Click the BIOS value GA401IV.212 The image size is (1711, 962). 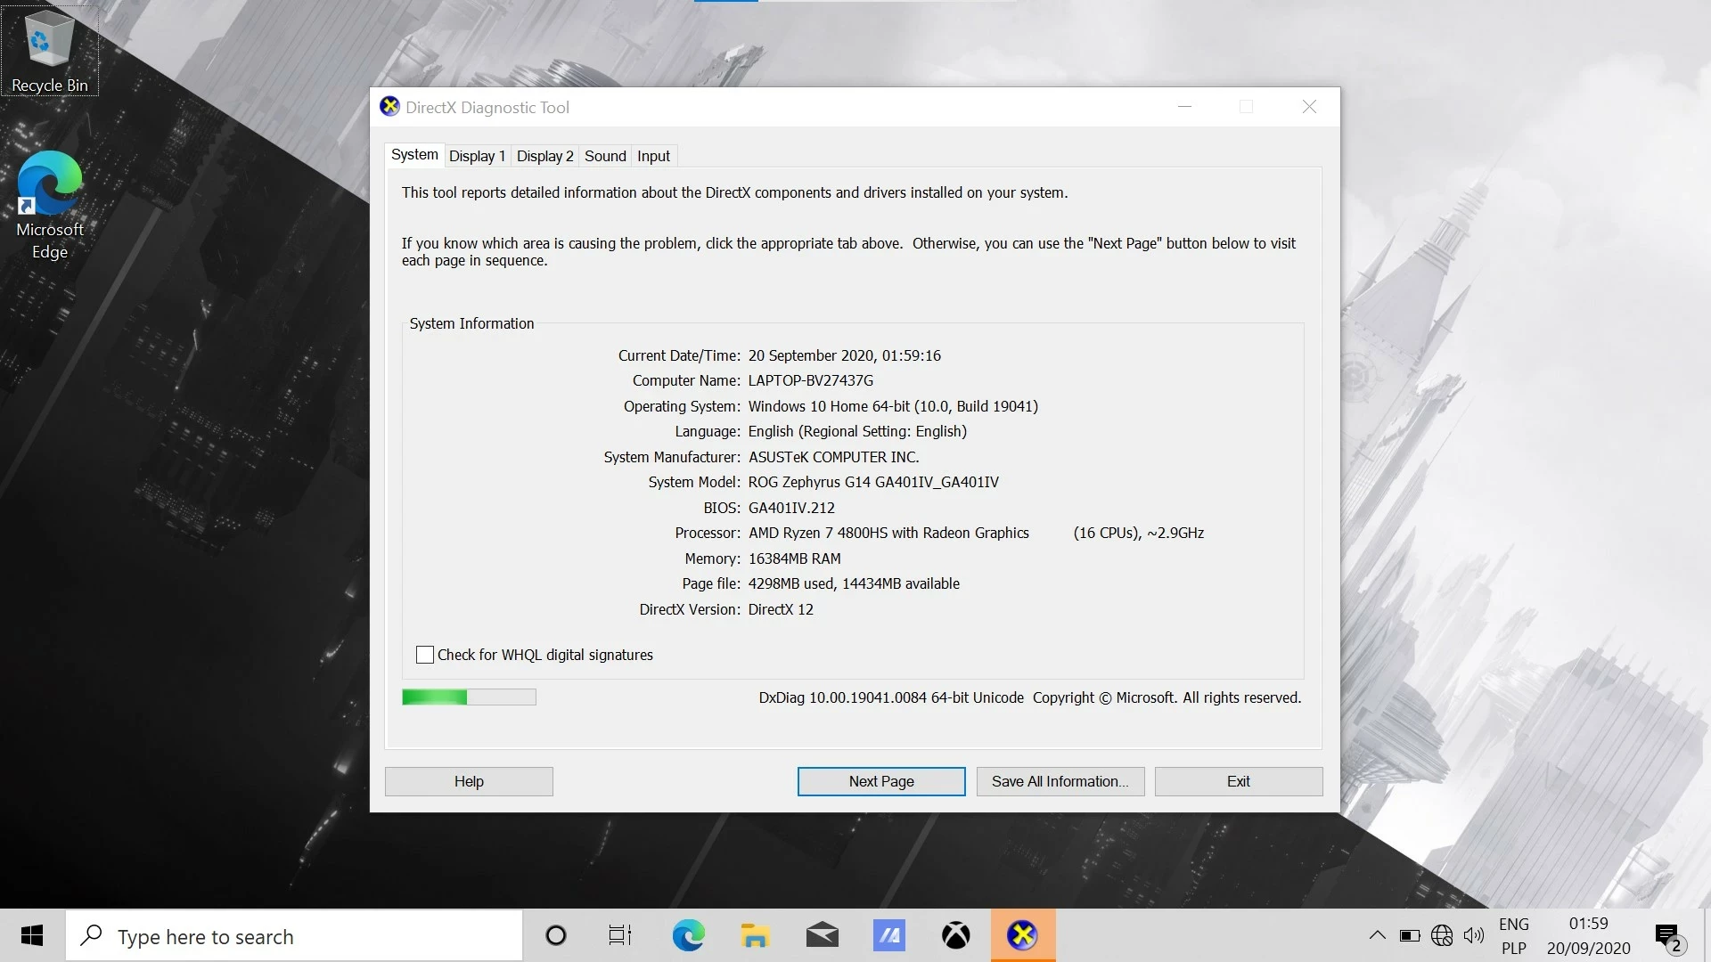tap(791, 508)
